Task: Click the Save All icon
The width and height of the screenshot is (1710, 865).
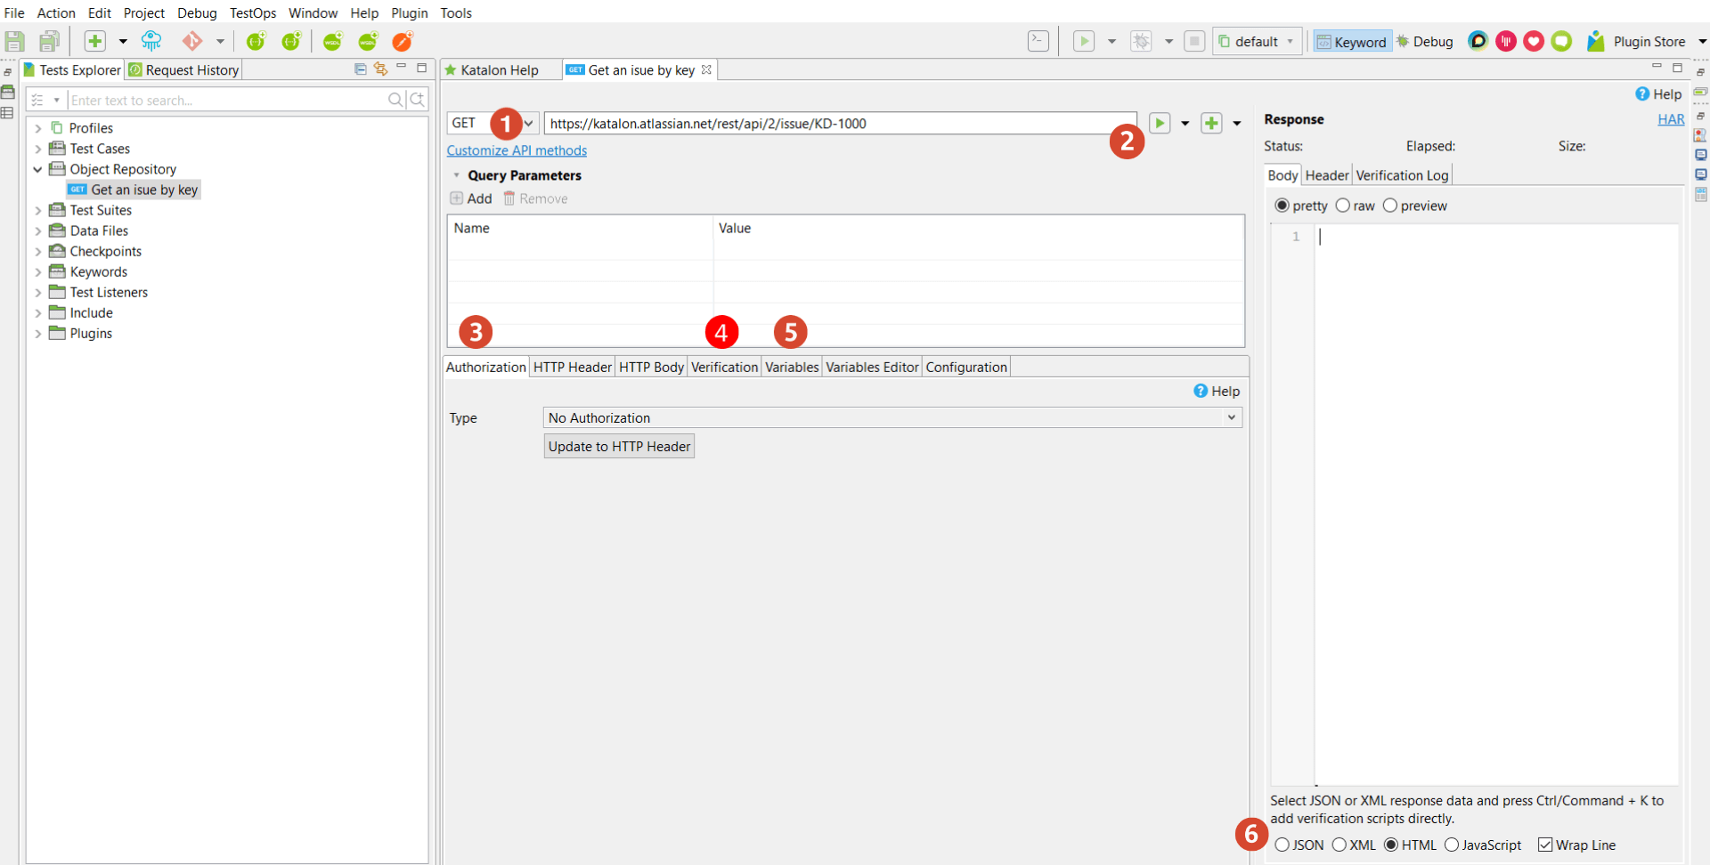Action: pyautogui.click(x=49, y=41)
